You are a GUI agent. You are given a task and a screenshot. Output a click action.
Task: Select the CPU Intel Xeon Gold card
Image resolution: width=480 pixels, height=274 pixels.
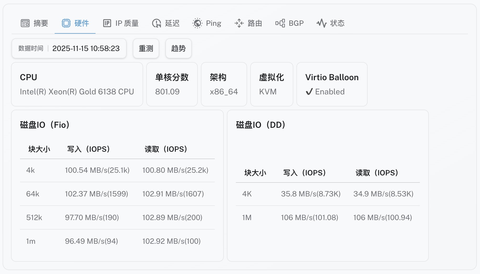(77, 84)
